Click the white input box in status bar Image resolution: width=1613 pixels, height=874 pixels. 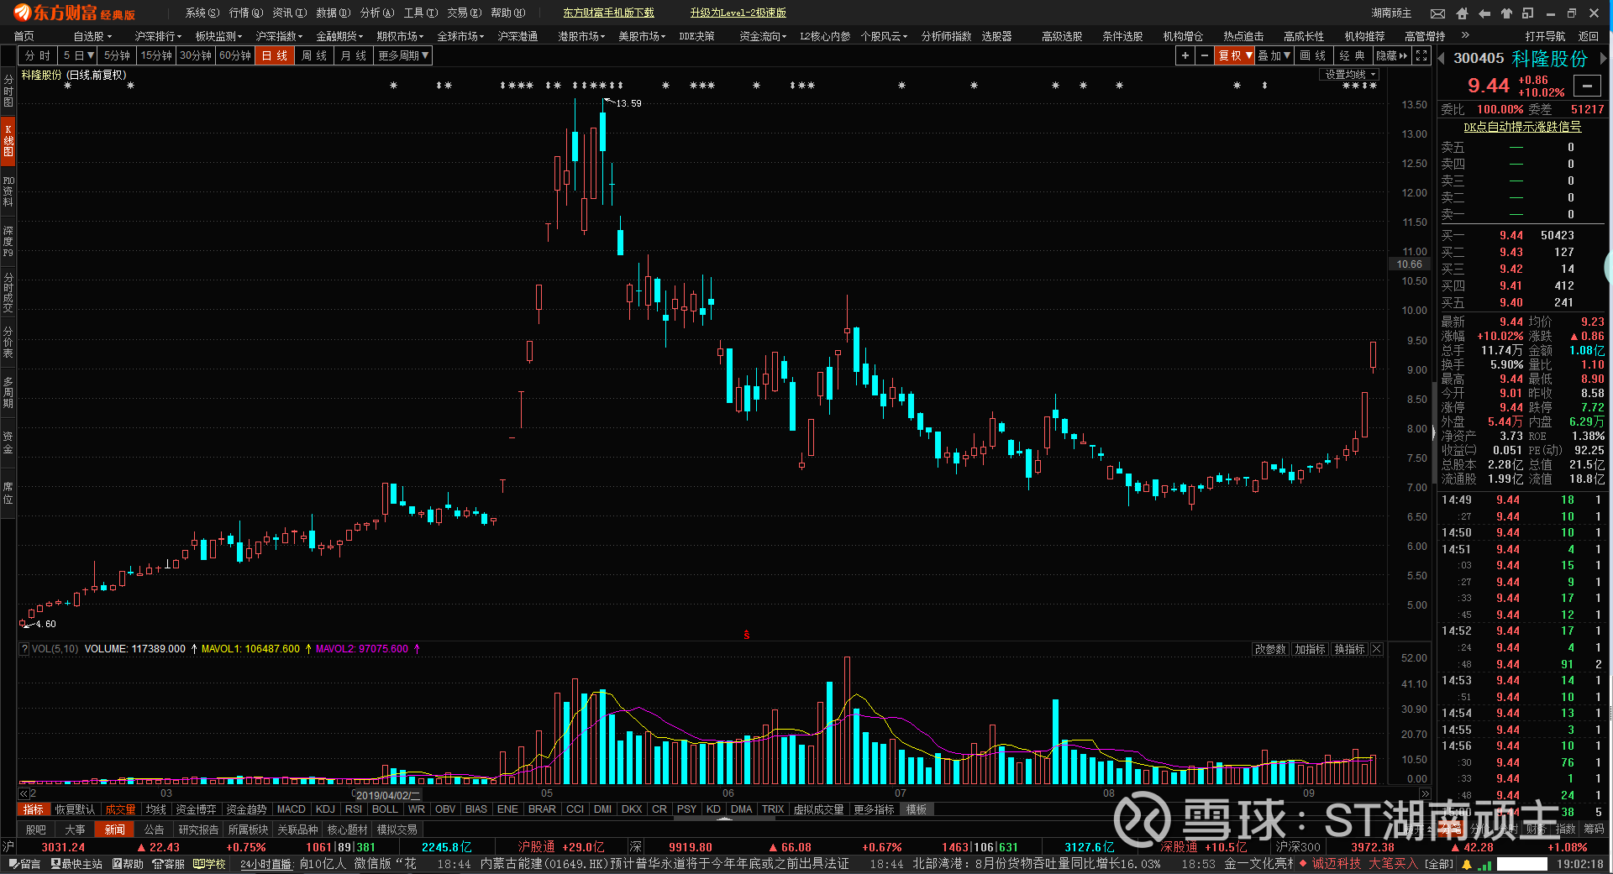[x=1522, y=864]
